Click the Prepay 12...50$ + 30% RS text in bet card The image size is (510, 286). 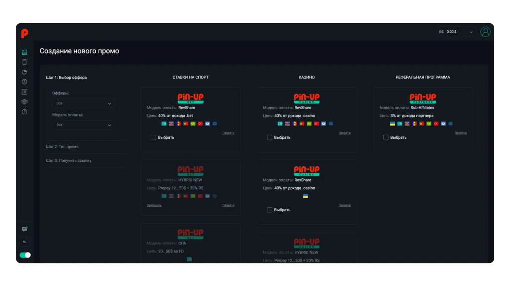(x=180, y=188)
